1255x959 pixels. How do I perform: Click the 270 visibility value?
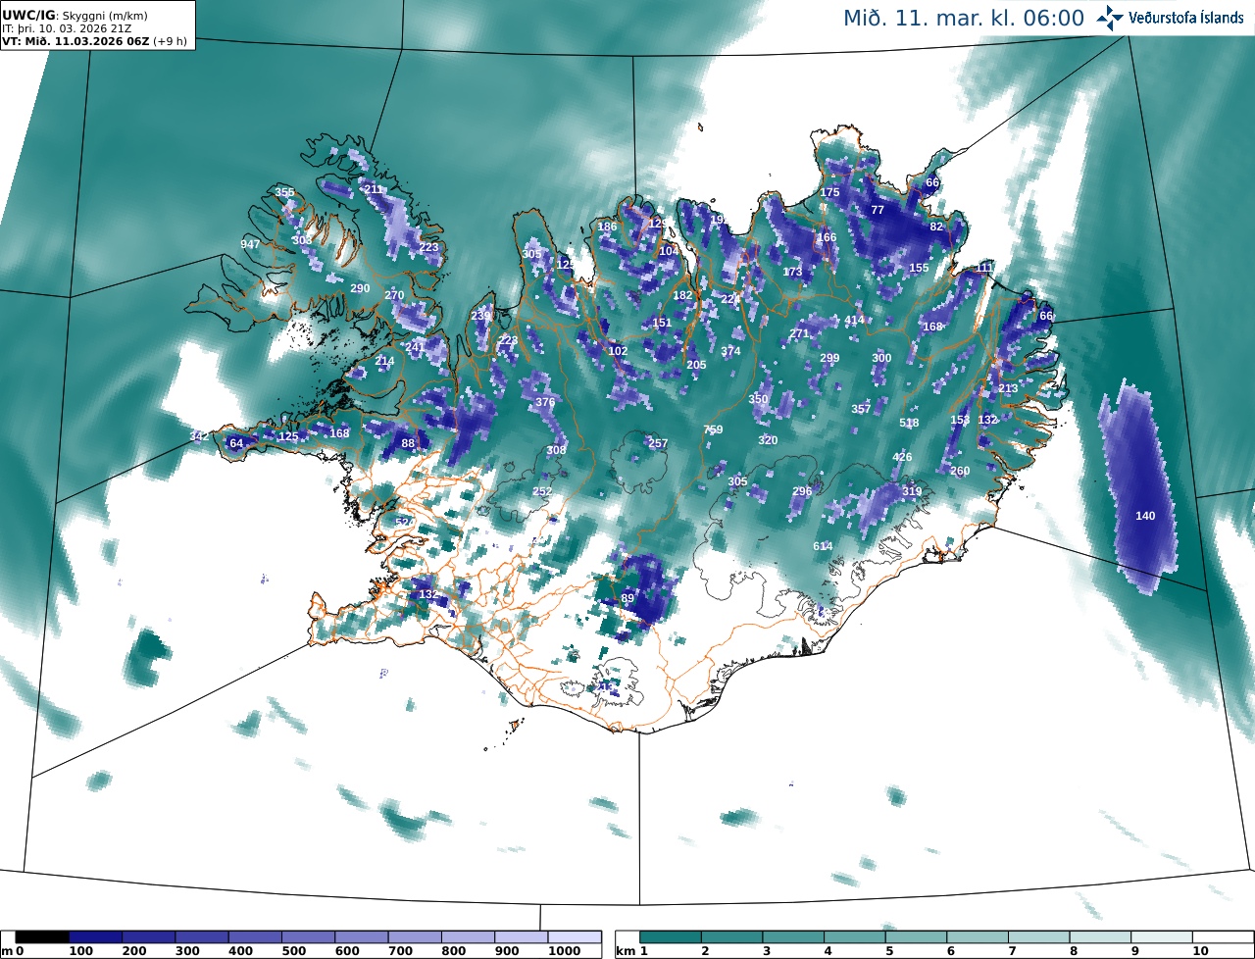point(394,295)
